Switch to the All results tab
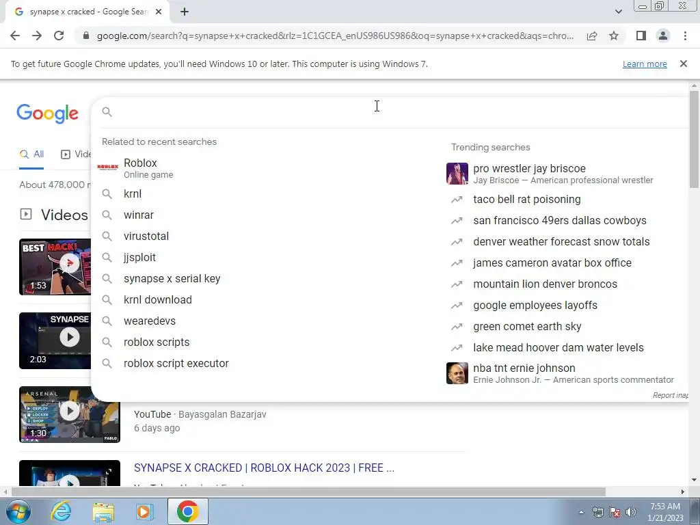The image size is (700, 525). tap(31, 154)
